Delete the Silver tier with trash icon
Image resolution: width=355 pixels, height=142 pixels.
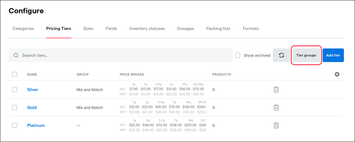point(276,90)
